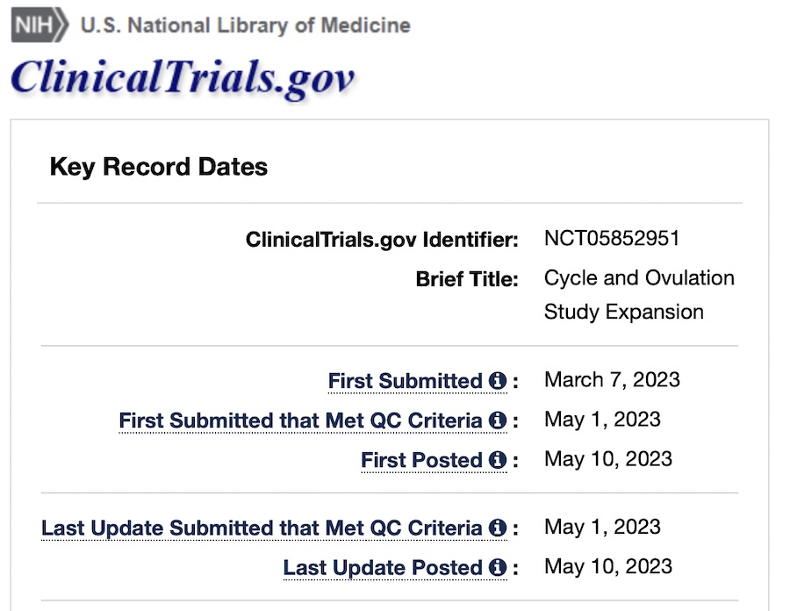
Task: Click the First Submitted that Met QC Criteria link
Action: (x=300, y=421)
